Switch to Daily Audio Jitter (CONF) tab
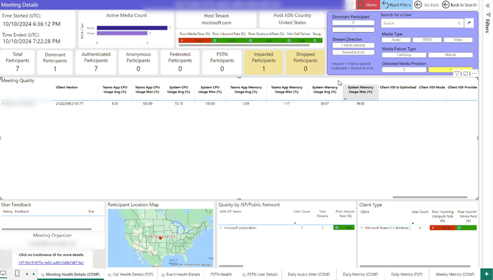Screen dimensions: 493x280 click(x=308, y=274)
